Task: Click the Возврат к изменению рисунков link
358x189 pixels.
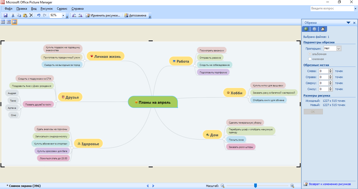Action: click(329, 184)
